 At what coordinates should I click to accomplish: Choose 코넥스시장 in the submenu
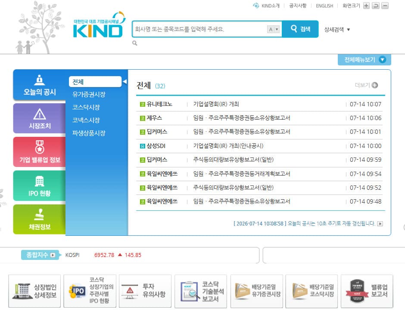tap(86, 120)
